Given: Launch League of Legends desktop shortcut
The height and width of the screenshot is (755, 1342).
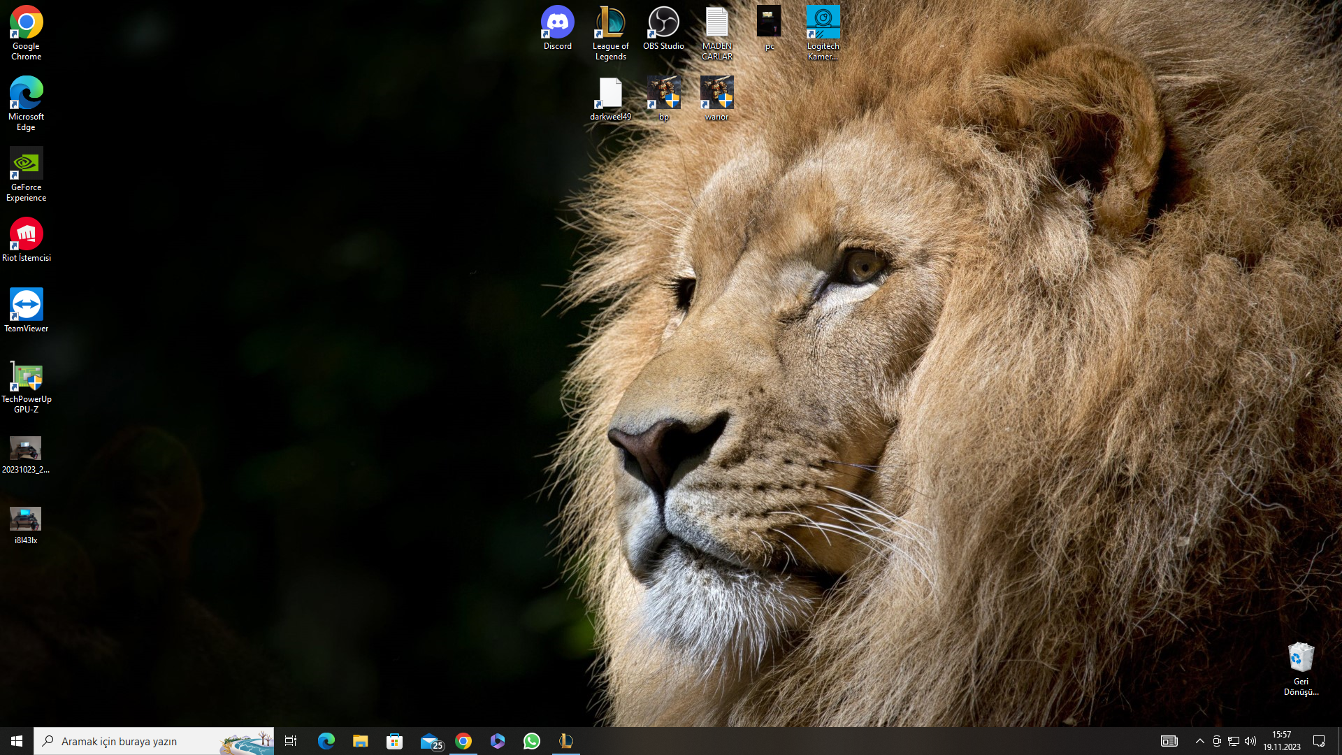Looking at the screenshot, I should point(610,33).
